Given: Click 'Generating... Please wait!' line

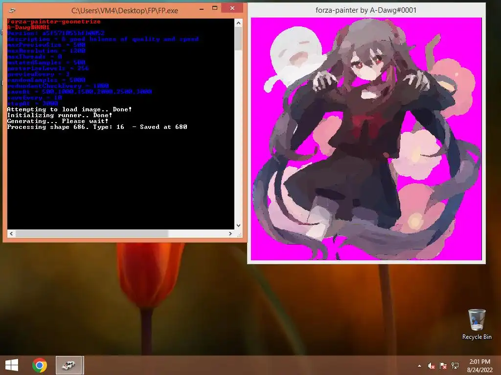Looking at the screenshot, I should [58, 121].
